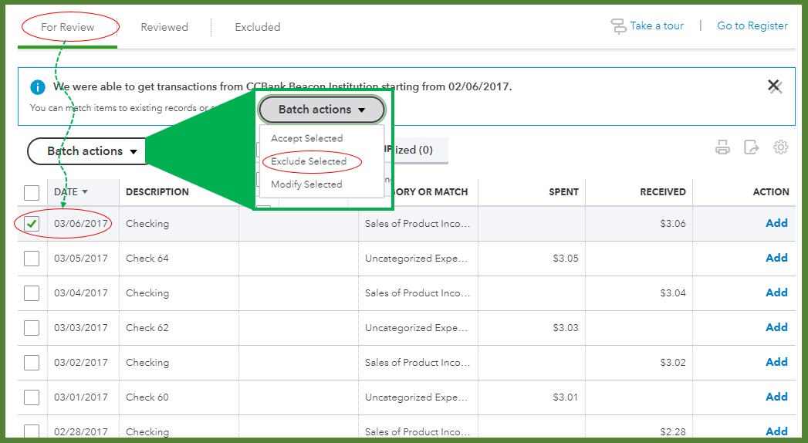The image size is (808, 443).
Task: Click Add for the Check 60 row
Action: [776, 397]
